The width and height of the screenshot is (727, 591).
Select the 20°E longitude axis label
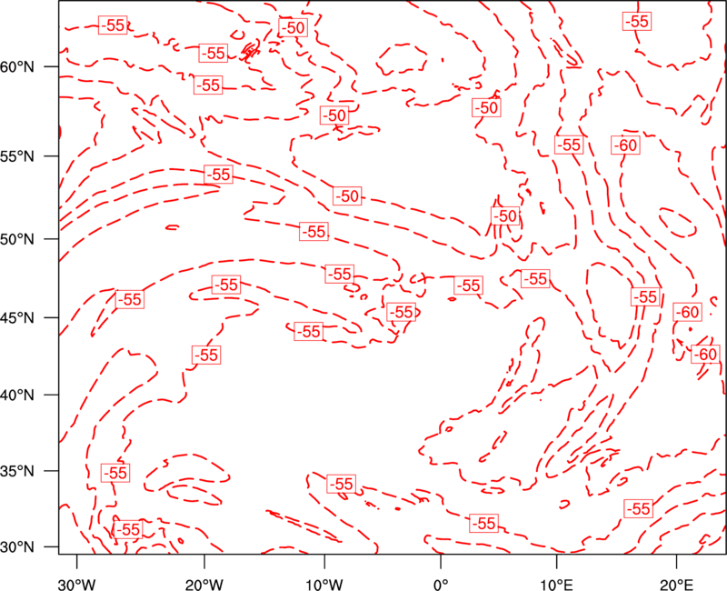[676, 585]
